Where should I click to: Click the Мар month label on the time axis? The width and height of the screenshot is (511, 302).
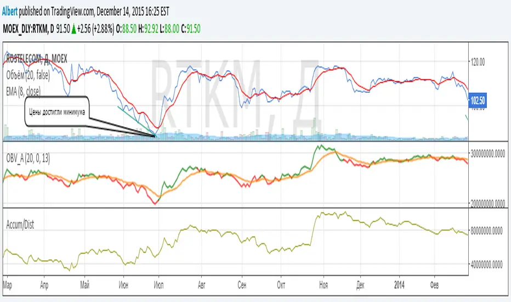(x=8, y=286)
